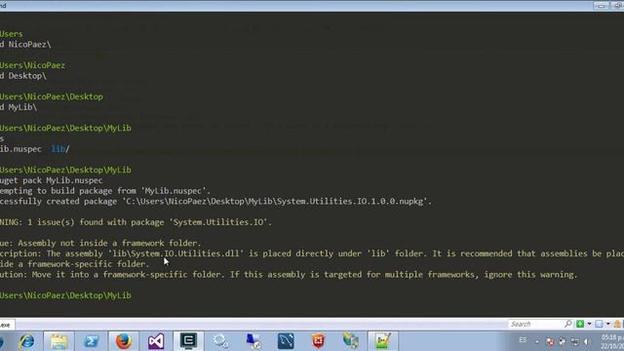
Task: Click the red tray notification icon
Action: pyautogui.click(x=550, y=341)
